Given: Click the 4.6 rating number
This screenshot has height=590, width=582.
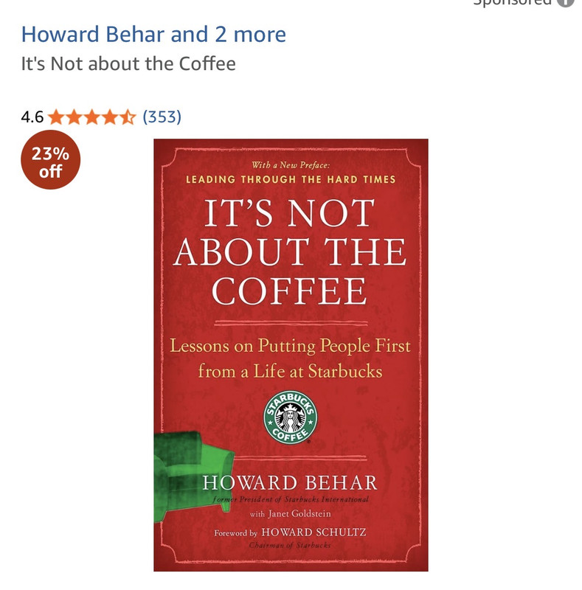Looking at the screenshot, I should pyautogui.click(x=32, y=117).
